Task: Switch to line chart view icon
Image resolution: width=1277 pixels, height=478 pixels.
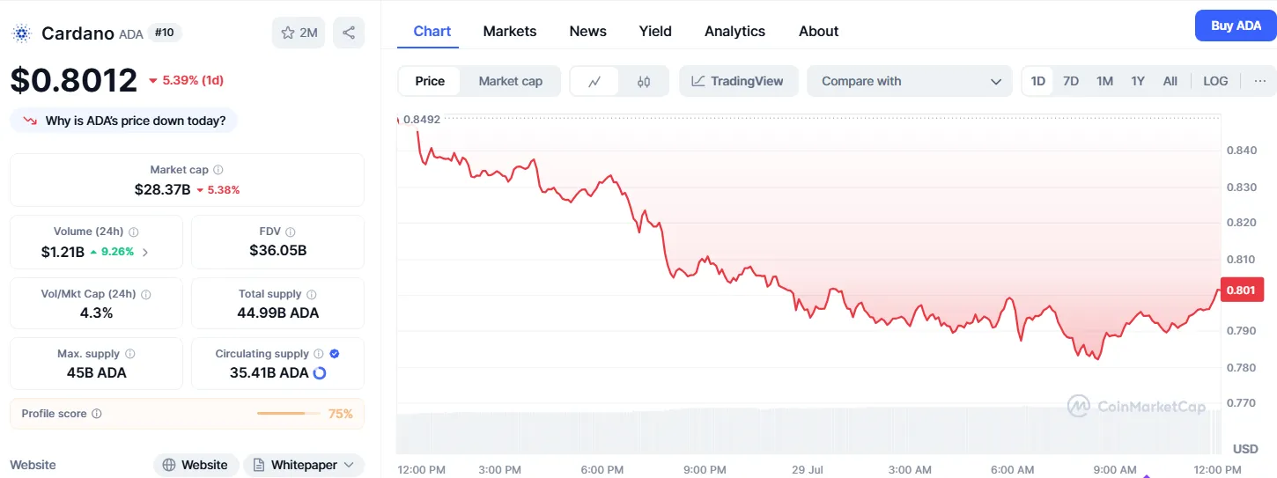Action: coord(594,81)
